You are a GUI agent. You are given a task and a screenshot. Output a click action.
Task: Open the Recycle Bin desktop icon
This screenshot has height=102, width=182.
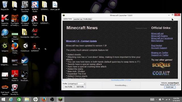[x=5, y=6]
